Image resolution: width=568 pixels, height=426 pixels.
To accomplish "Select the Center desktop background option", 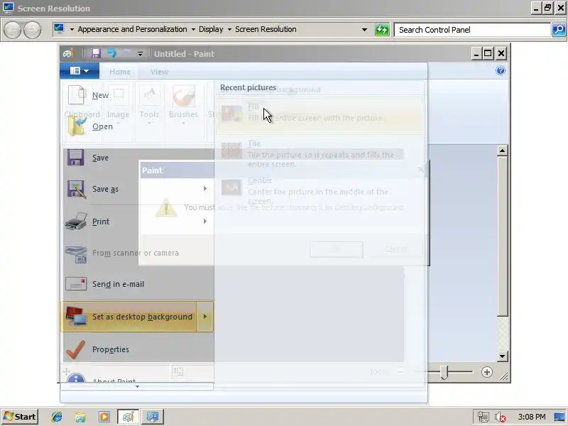I will click(x=319, y=190).
